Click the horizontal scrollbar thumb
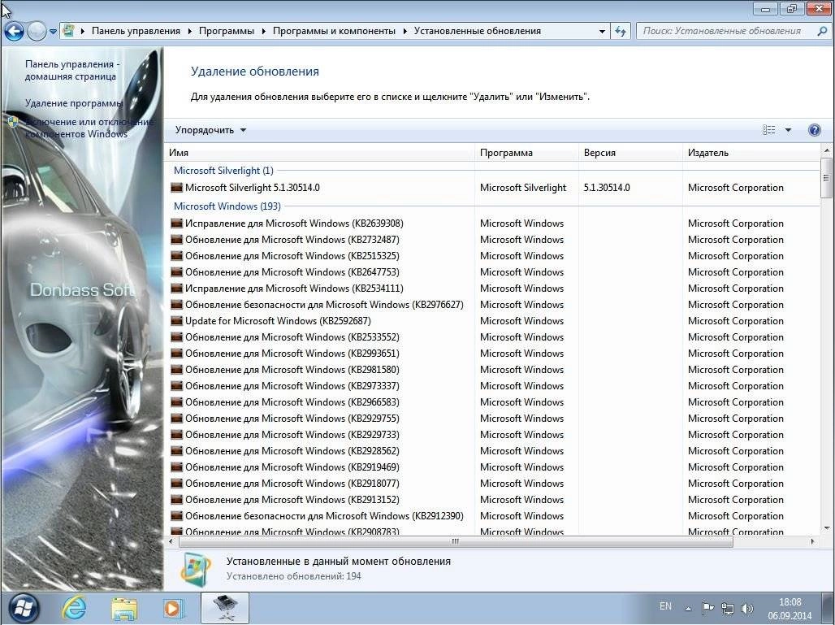 (x=456, y=541)
